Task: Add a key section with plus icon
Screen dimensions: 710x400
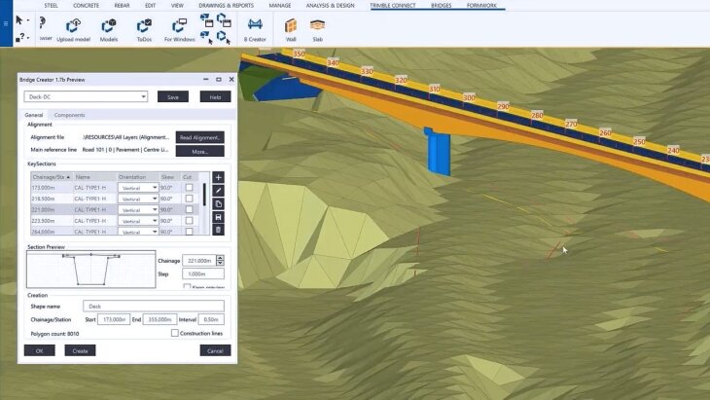Action: (x=218, y=177)
